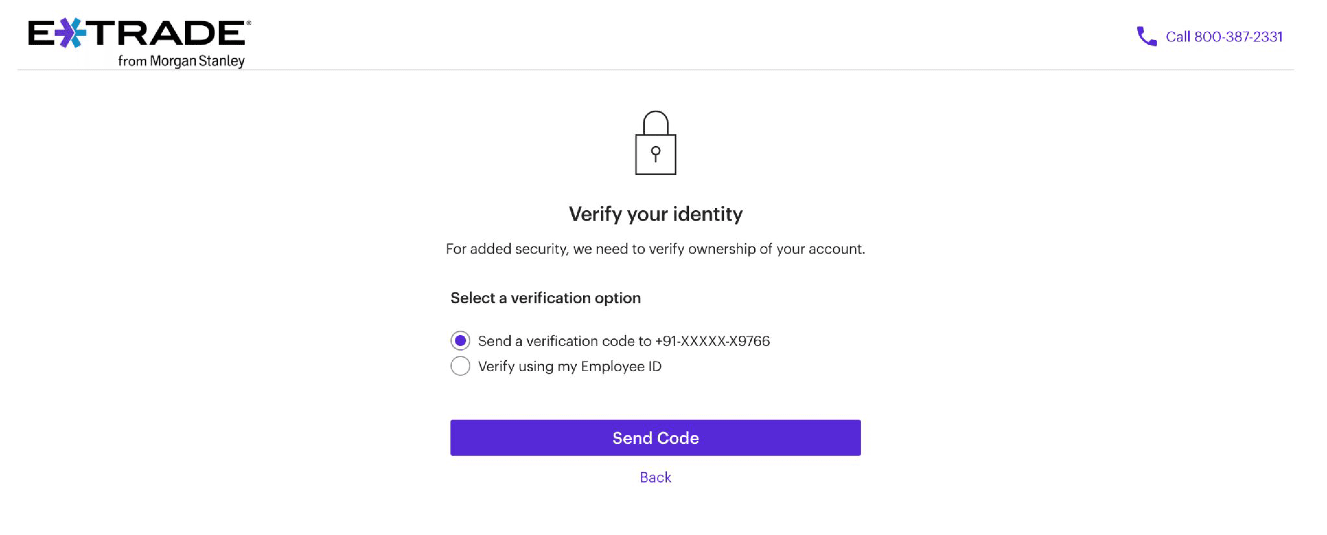
Task: Click the "Send a verification code to" label text
Action: pos(565,341)
